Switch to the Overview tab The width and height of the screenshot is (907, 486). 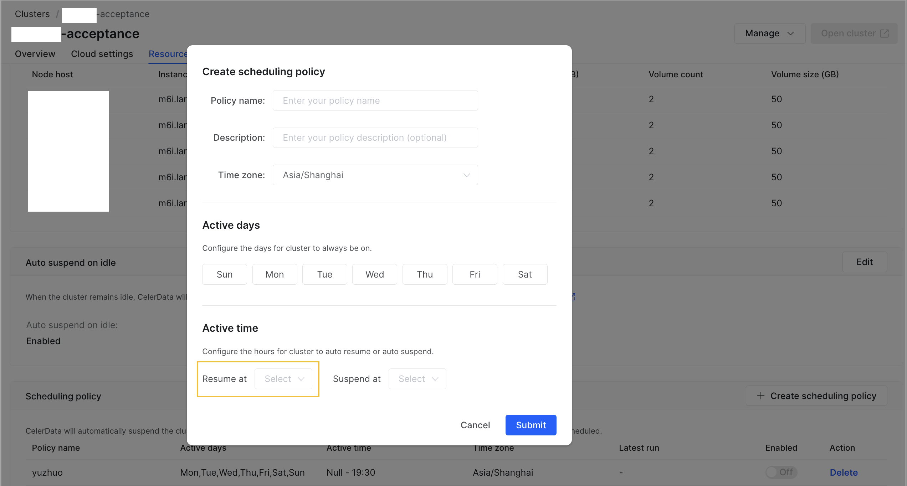35,54
